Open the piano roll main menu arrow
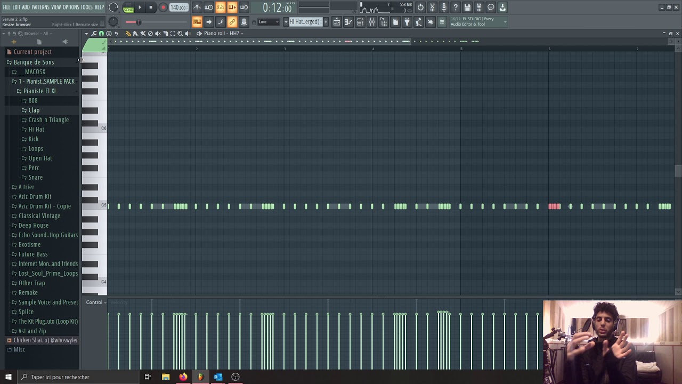682x384 pixels. pos(86,33)
